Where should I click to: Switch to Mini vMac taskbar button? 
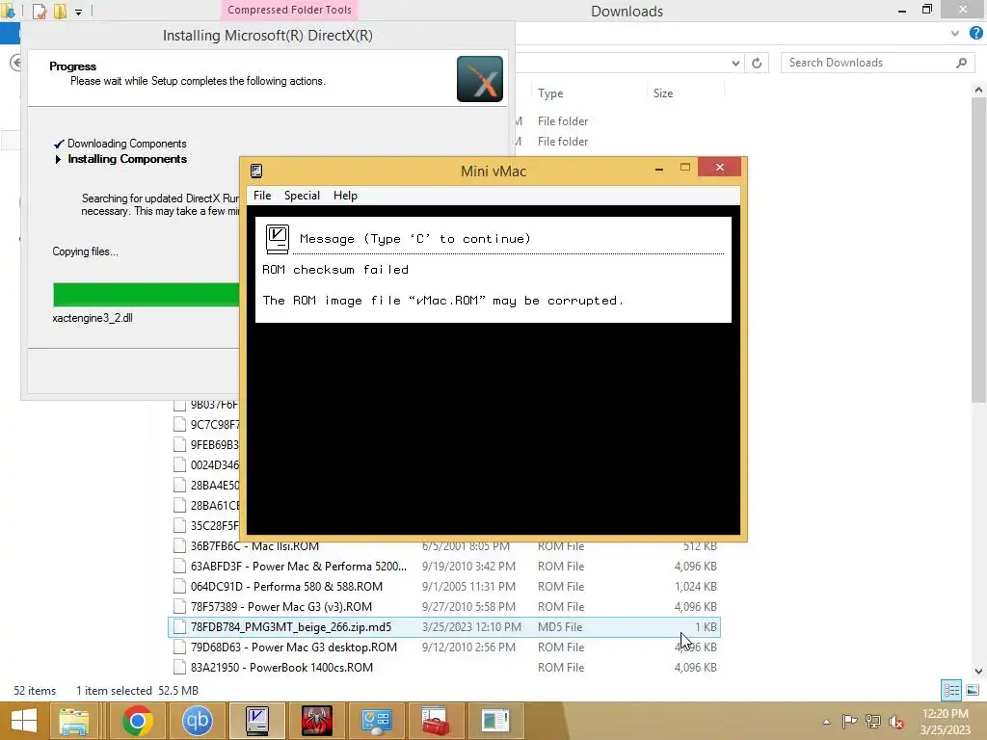(256, 721)
